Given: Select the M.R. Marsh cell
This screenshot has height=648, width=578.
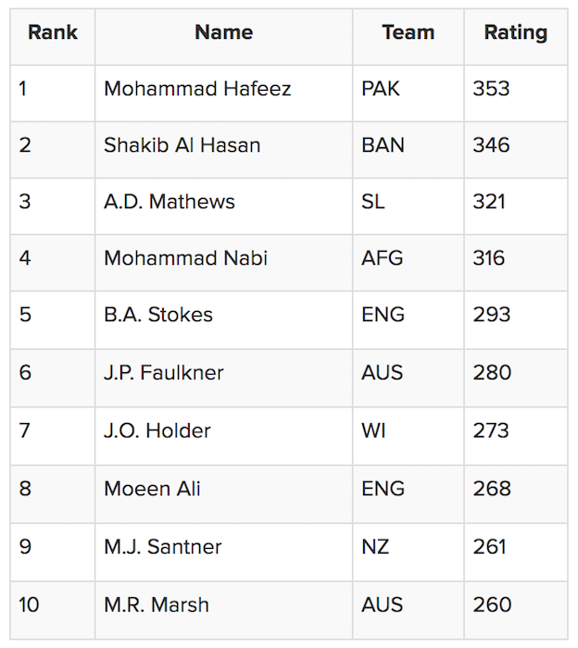Looking at the screenshot, I should click(x=157, y=605).
